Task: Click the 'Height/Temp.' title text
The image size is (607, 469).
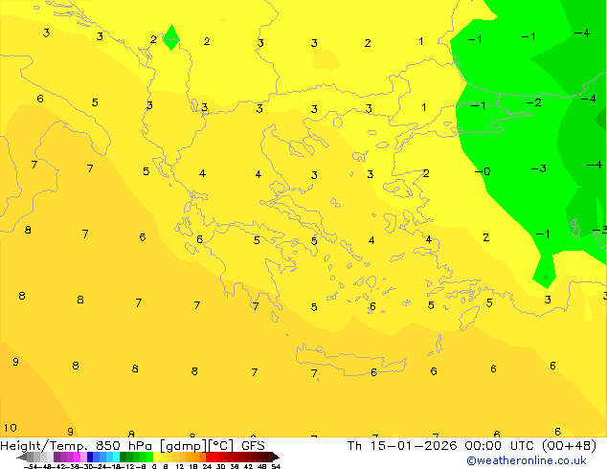Action: (x=43, y=445)
